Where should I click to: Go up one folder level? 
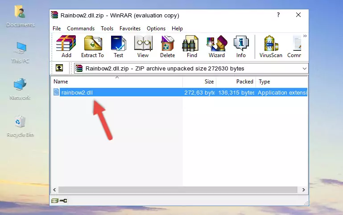(x=59, y=68)
